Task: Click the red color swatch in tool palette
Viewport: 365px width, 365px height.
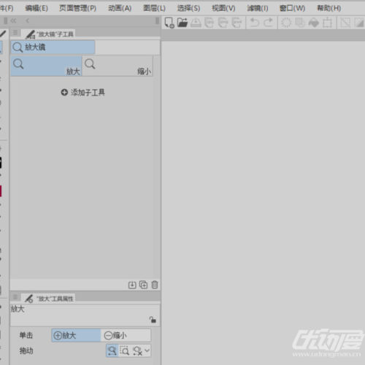Action: 1,191
